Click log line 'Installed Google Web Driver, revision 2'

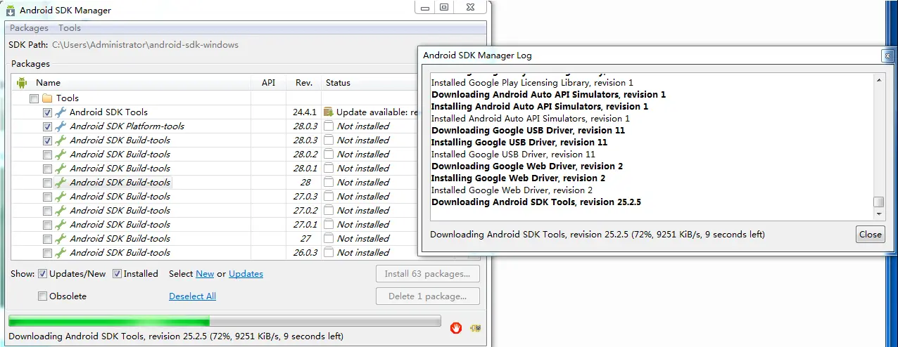click(512, 190)
